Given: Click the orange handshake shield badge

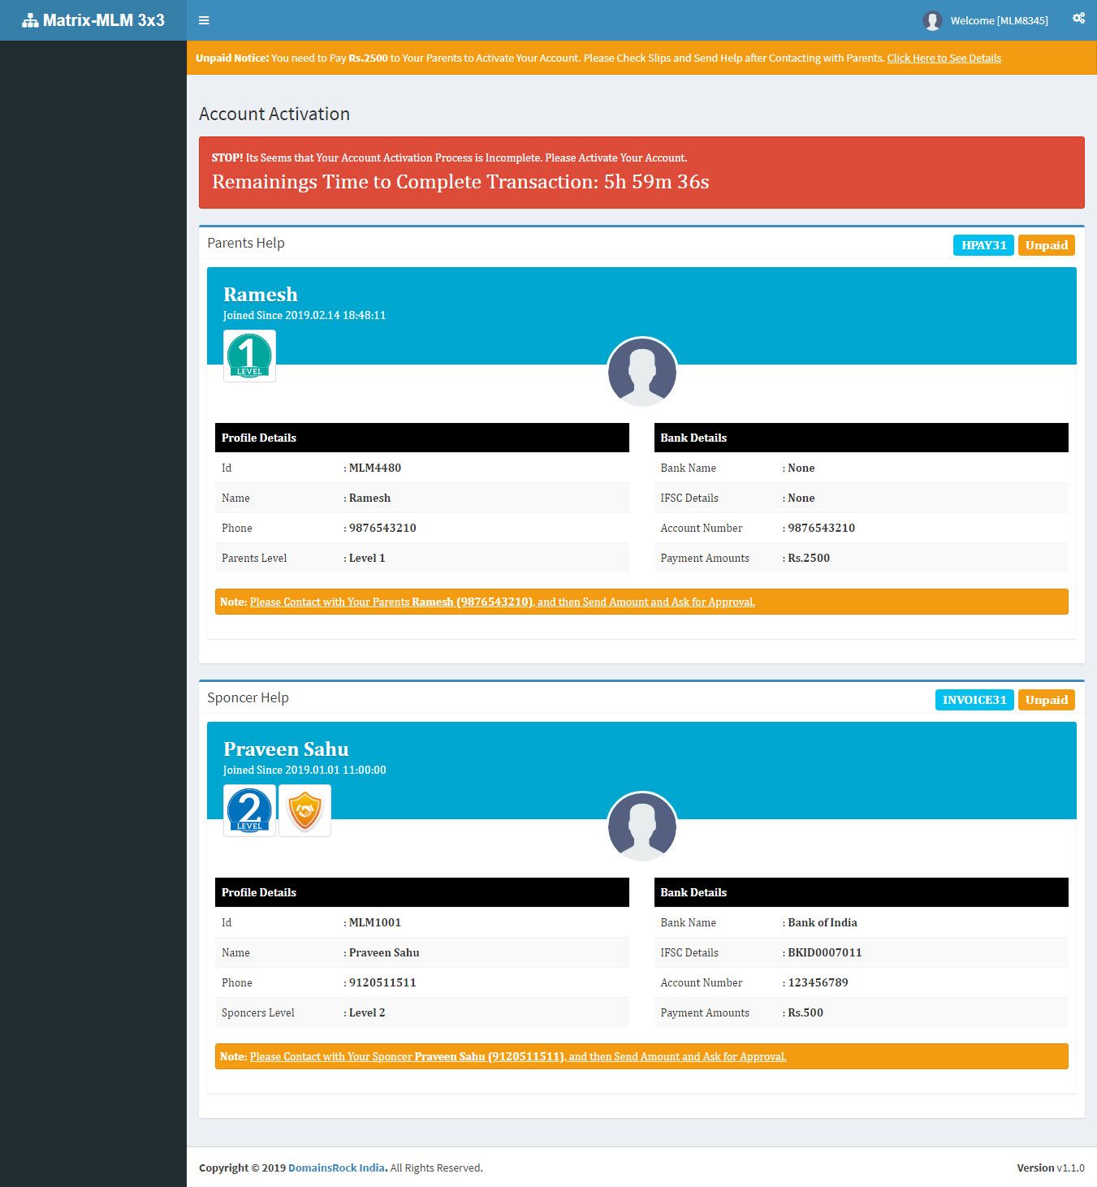Looking at the screenshot, I should click(304, 810).
